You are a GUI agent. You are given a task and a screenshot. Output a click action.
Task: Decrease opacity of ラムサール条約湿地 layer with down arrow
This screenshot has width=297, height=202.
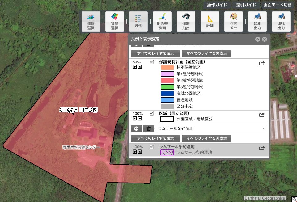point(135,152)
